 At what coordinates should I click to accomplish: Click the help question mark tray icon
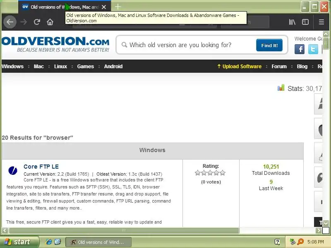pos(277,242)
